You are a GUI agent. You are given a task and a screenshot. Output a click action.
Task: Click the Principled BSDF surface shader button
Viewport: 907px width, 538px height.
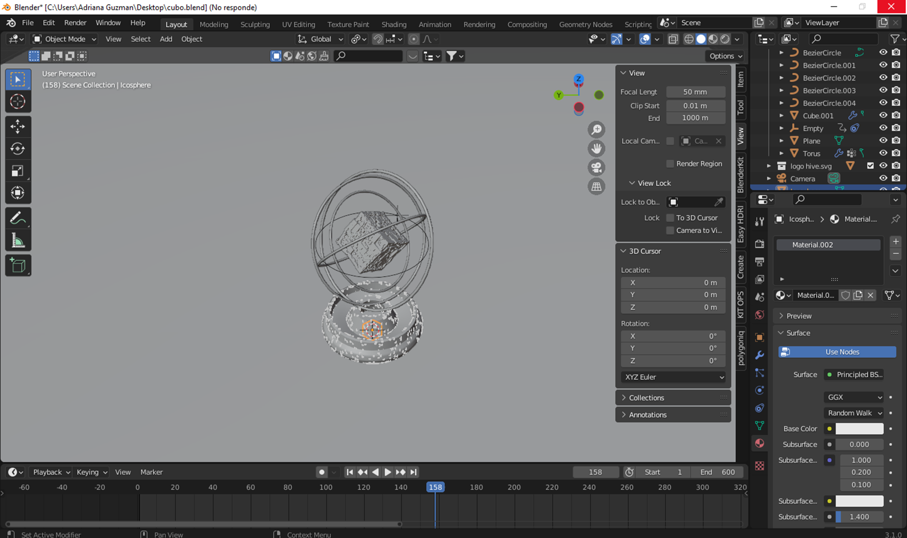click(x=855, y=374)
